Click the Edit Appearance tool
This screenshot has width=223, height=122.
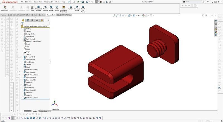tap(5, 8)
